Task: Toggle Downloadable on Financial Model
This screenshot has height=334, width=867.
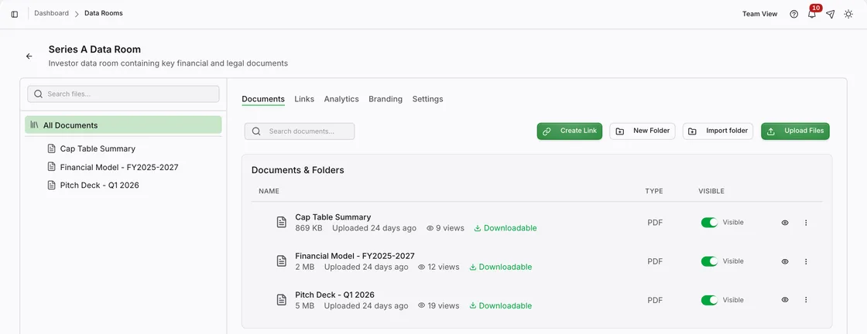Action: coord(500,267)
